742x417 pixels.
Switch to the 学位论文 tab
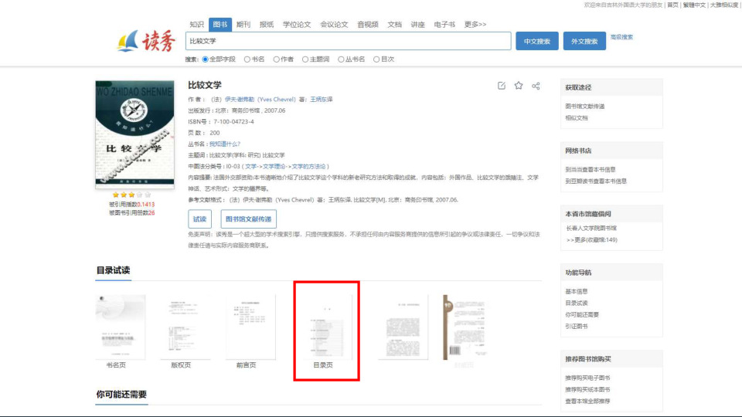tap(297, 25)
